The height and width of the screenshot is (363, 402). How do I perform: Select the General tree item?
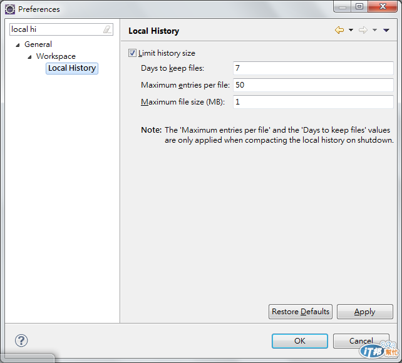38,44
